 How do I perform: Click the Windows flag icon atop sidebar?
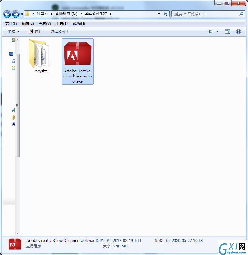pos(13,40)
